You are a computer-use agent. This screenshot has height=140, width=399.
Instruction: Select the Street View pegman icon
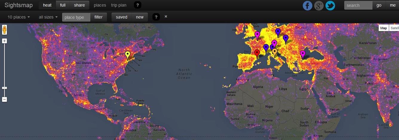tap(4, 30)
